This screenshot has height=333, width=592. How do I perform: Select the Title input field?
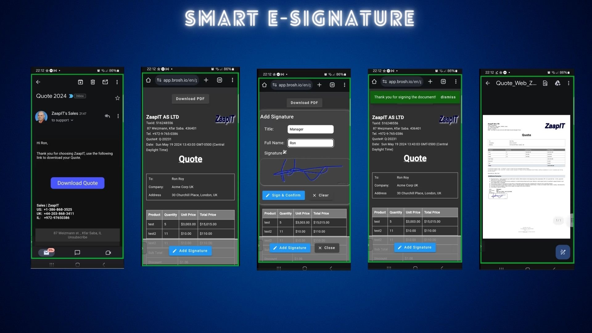(x=310, y=129)
